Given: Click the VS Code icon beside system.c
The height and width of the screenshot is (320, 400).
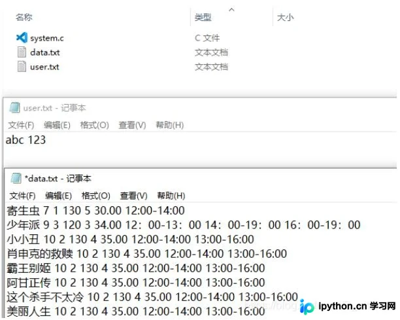Looking at the screenshot, I should [22, 38].
